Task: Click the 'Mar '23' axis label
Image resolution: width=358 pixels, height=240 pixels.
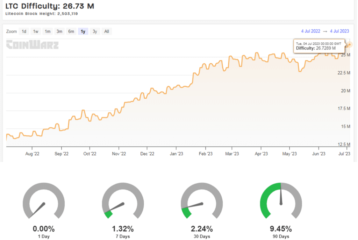Action: pos(232,154)
